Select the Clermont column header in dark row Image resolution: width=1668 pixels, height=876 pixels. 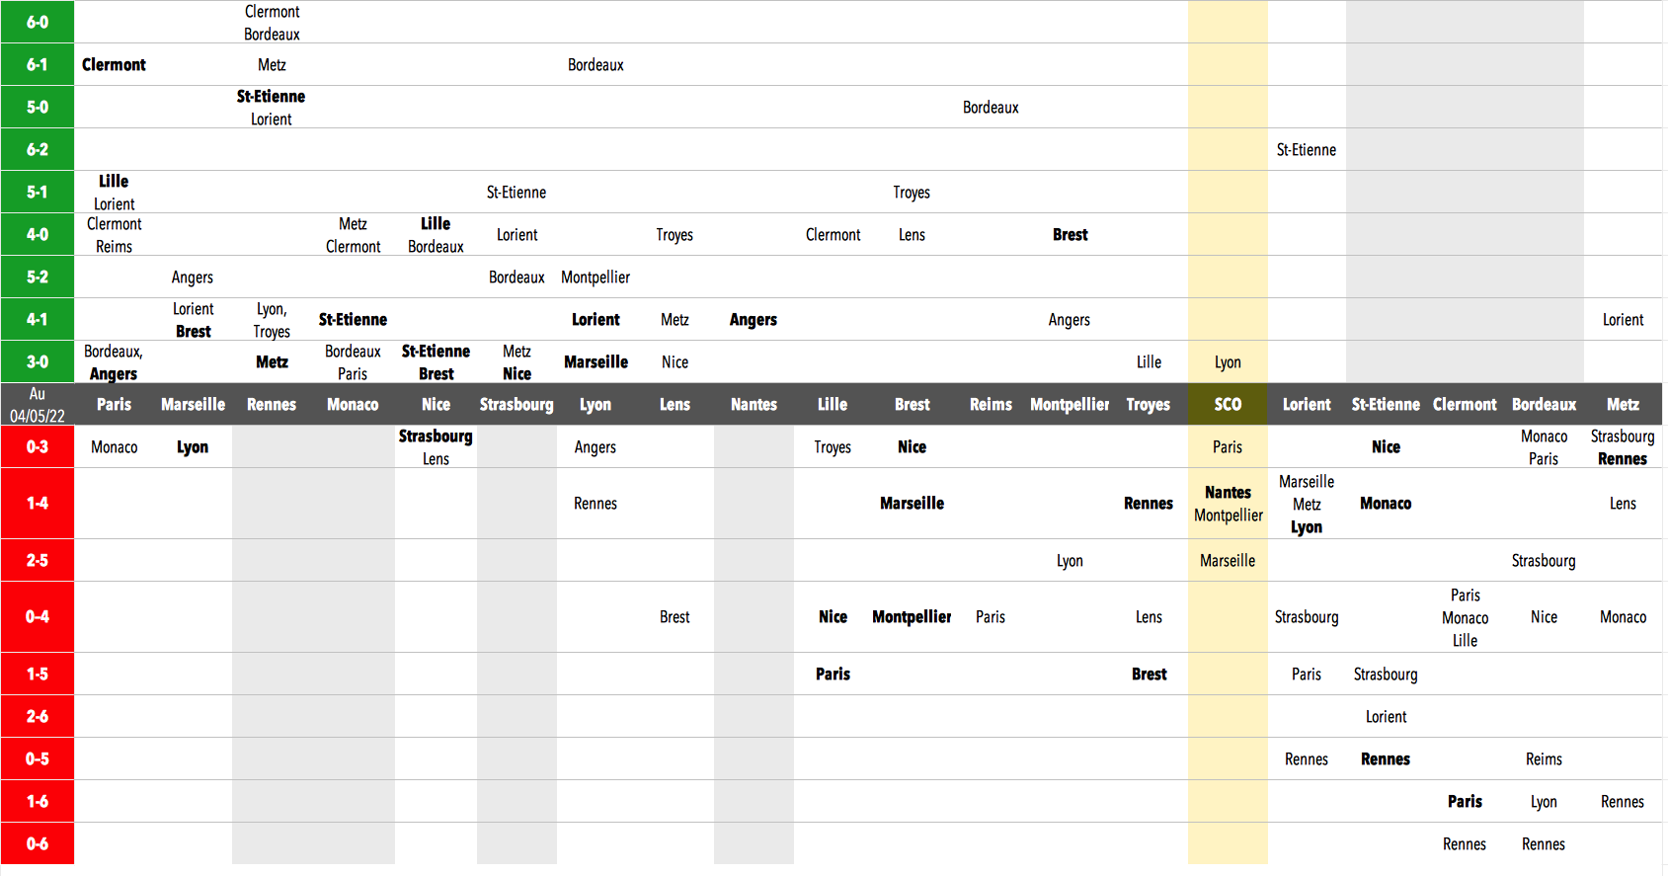[x=1465, y=405]
